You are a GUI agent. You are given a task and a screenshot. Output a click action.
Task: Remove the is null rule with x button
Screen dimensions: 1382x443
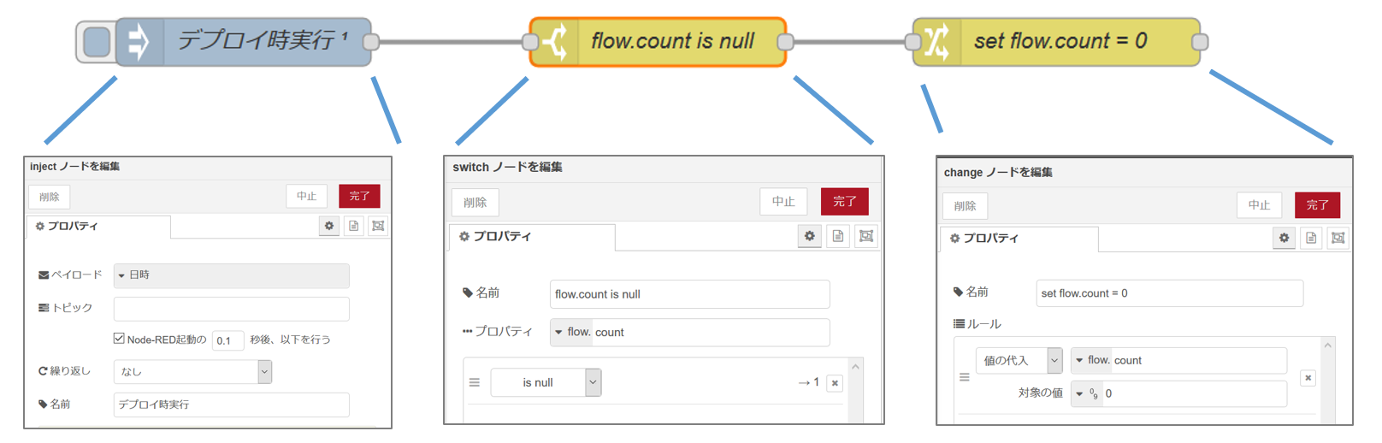click(836, 383)
